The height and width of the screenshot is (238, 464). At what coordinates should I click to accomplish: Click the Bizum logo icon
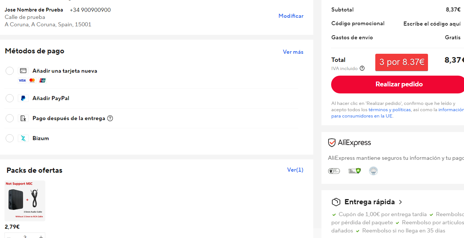click(23, 138)
